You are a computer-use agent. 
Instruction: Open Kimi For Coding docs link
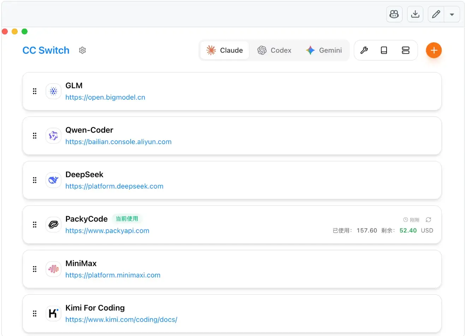pos(121,319)
